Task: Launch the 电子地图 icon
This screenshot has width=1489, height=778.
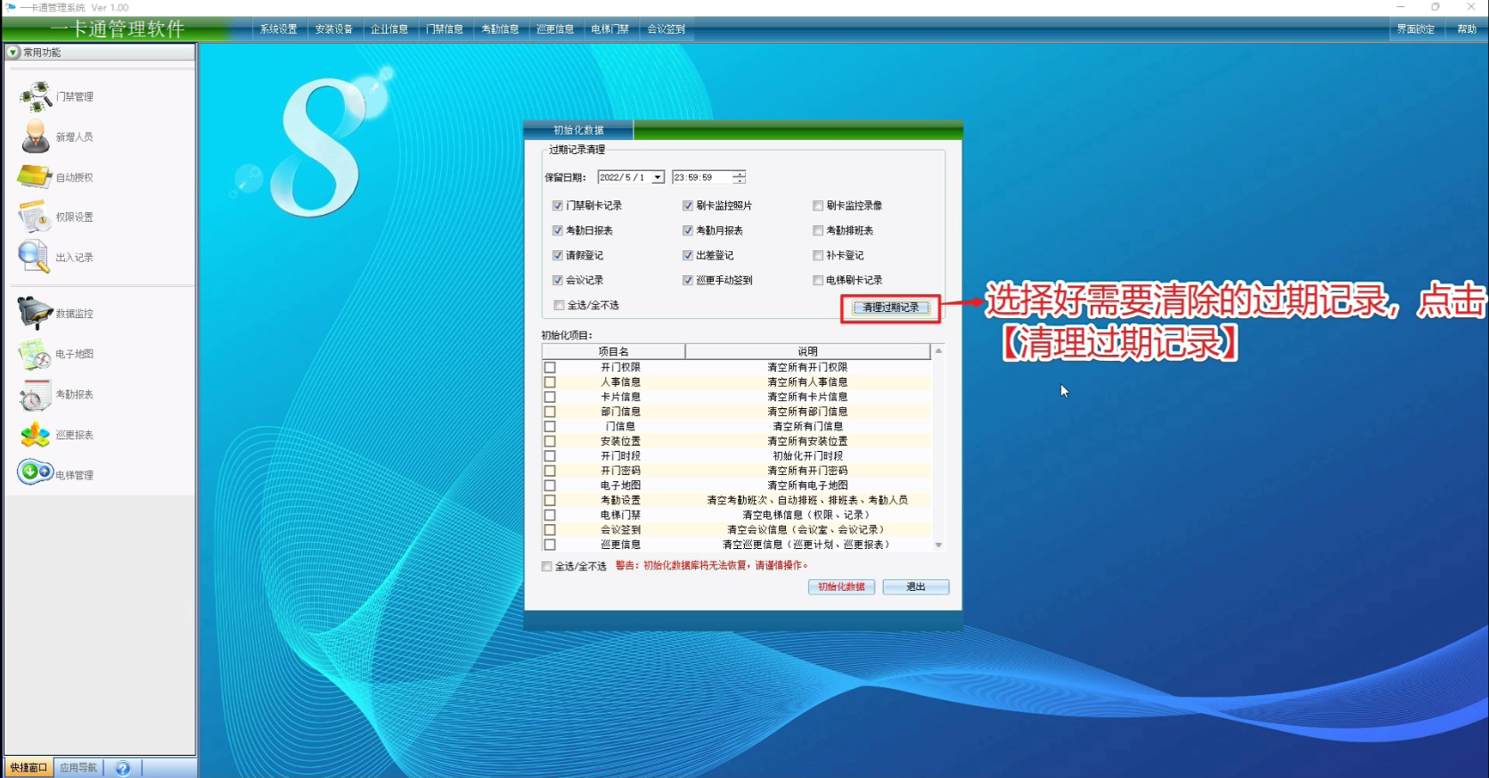Action: point(36,354)
